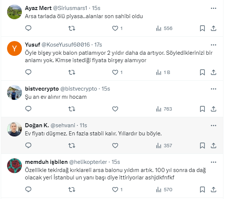Bookmark Doğan K.'s tweet
The width and height of the screenshot is (229, 199).
click(202, 145)
